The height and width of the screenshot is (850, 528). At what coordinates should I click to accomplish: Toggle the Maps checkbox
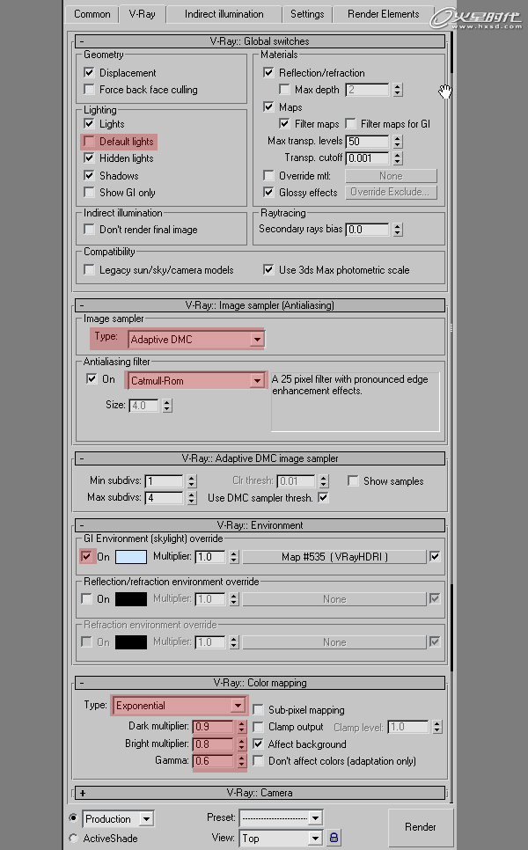(268, 106)
